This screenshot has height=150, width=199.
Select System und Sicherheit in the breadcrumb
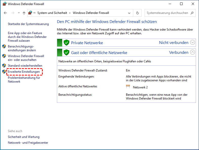(x=53, y=13)
